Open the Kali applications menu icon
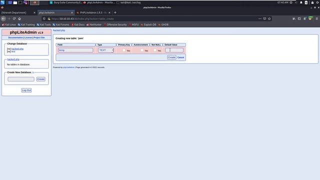Image resolution: width=320 pixels, height=180 pixels. (2, 2)
